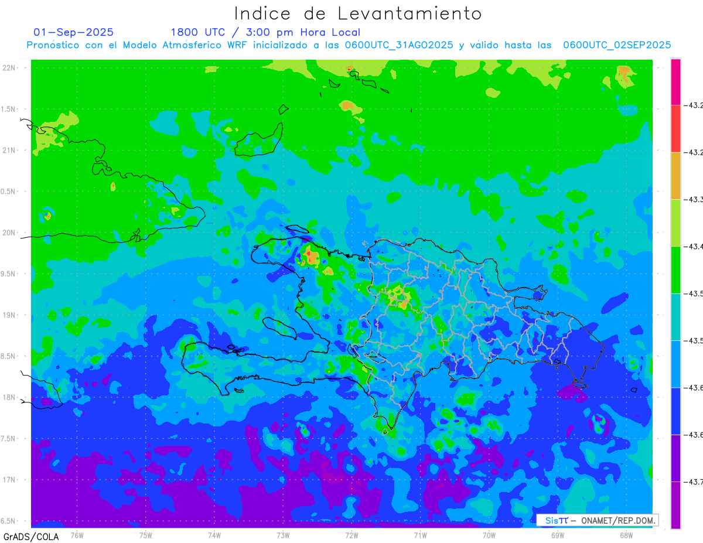Screen dimensions: 703x543
Task: Click the 'SisTT - ONAMET/REP.DOM.' label box
Action: point(598,520)
